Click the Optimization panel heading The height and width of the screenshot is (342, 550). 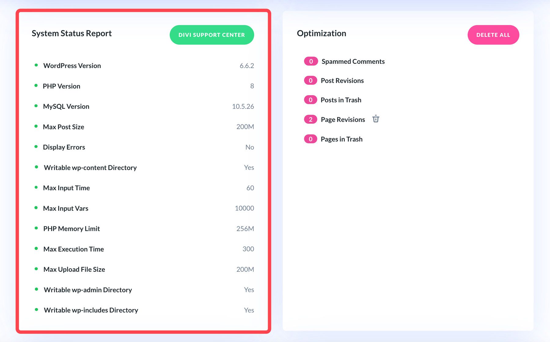pyautogui.click(x=321, y=33)
